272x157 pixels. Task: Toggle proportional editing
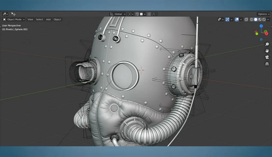[x=149, y=14]
